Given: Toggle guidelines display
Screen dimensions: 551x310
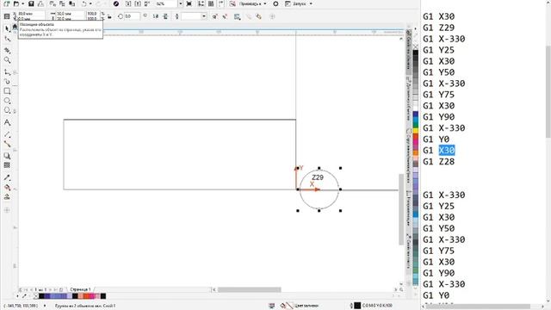Looking at the screenshot, I should [x=221, y=3].
